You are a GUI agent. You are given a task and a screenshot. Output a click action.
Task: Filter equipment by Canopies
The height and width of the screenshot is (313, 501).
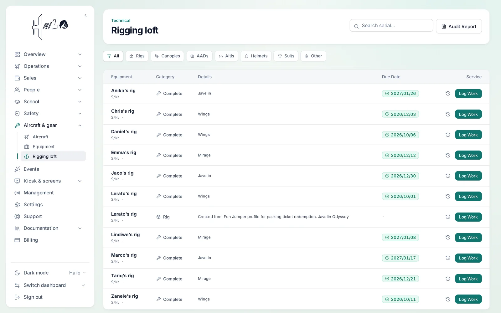167,56
